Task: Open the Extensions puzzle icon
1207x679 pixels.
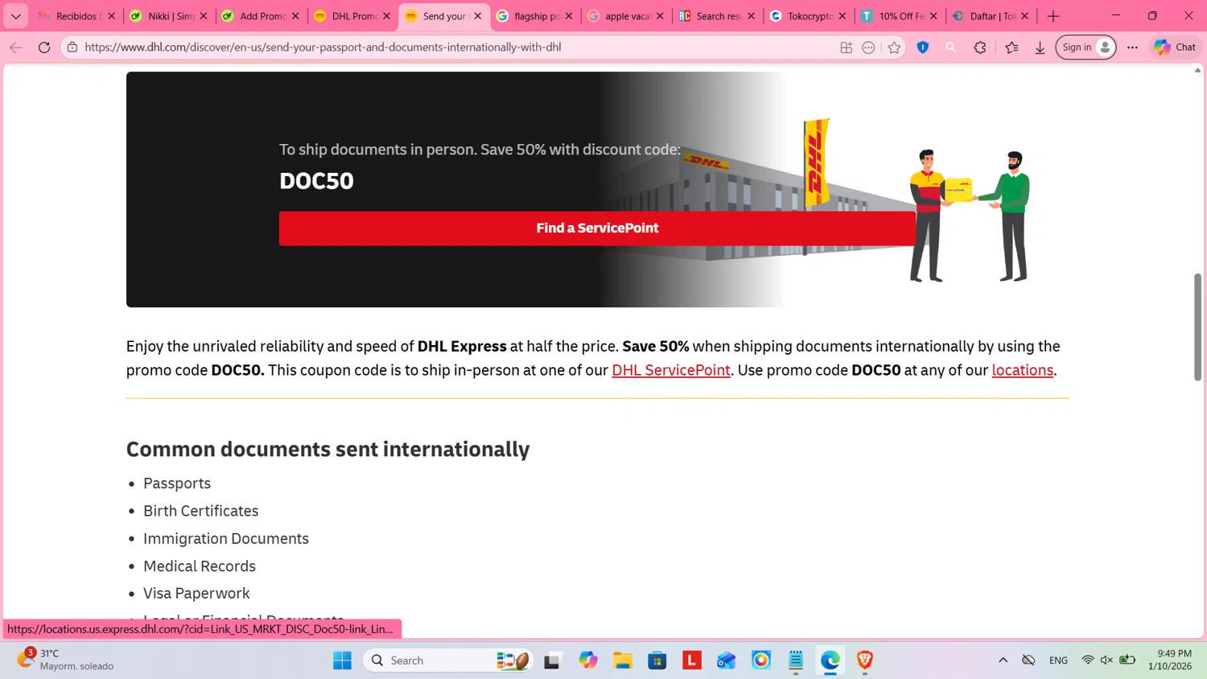Action: (x=980, y=47)
